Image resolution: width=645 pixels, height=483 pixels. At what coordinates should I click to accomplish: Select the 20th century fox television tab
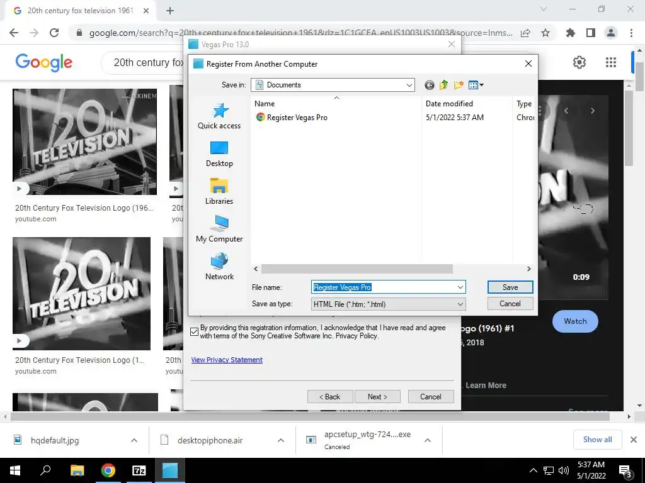[80, 11]
